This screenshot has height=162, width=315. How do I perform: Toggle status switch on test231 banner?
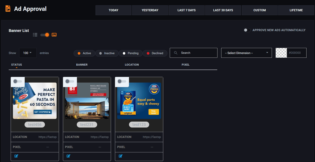tap(70, 82)
